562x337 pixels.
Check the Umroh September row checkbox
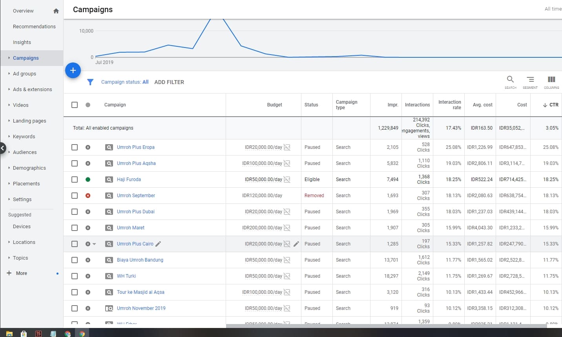click(75, 196)
